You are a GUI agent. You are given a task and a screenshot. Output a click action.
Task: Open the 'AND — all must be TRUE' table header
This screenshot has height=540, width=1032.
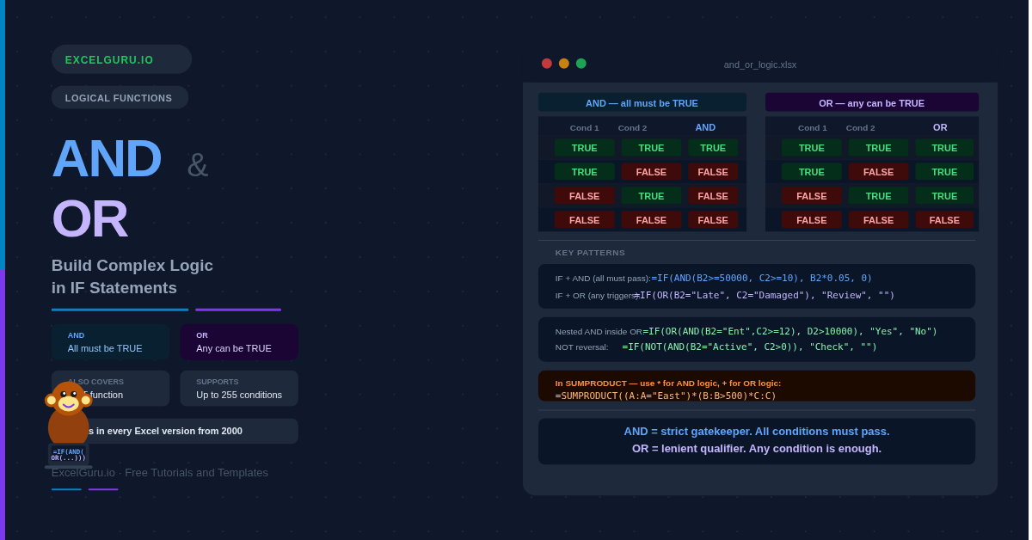pyautogui.click(x=642, y=103)
